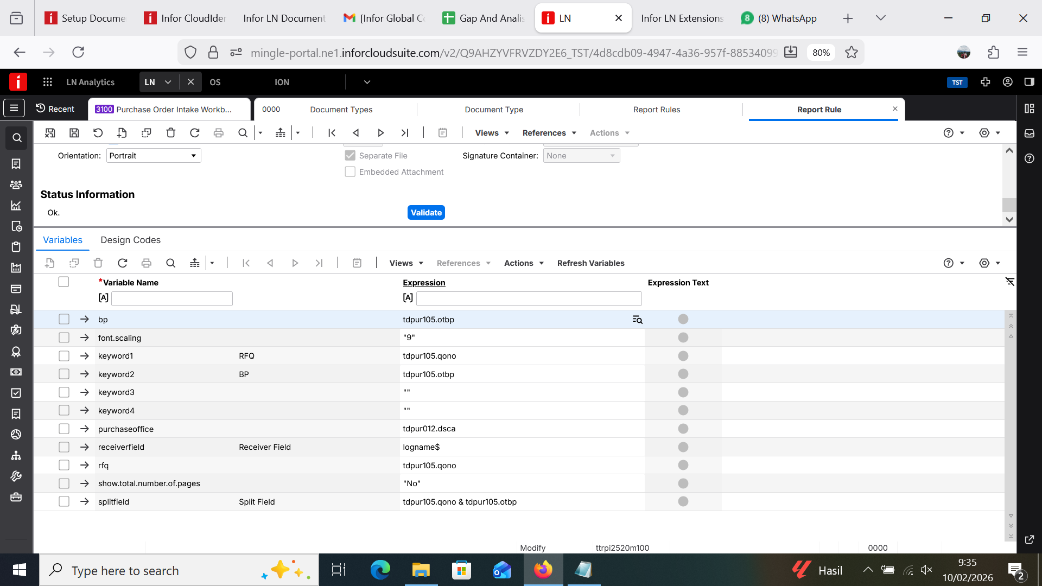1042x586 pixels.
Task: Select the checkbox for the splitfield row
Action: [64, 501]
